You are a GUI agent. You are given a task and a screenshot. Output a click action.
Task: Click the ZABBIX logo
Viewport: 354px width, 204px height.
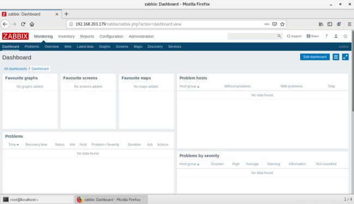(x=15, y=36)
